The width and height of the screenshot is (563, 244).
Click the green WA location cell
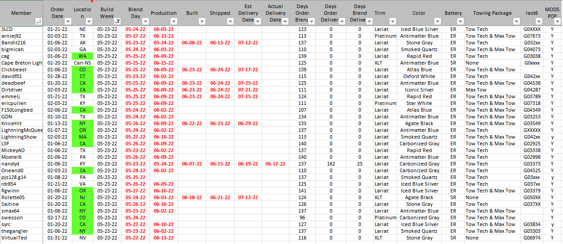(83, 56)
